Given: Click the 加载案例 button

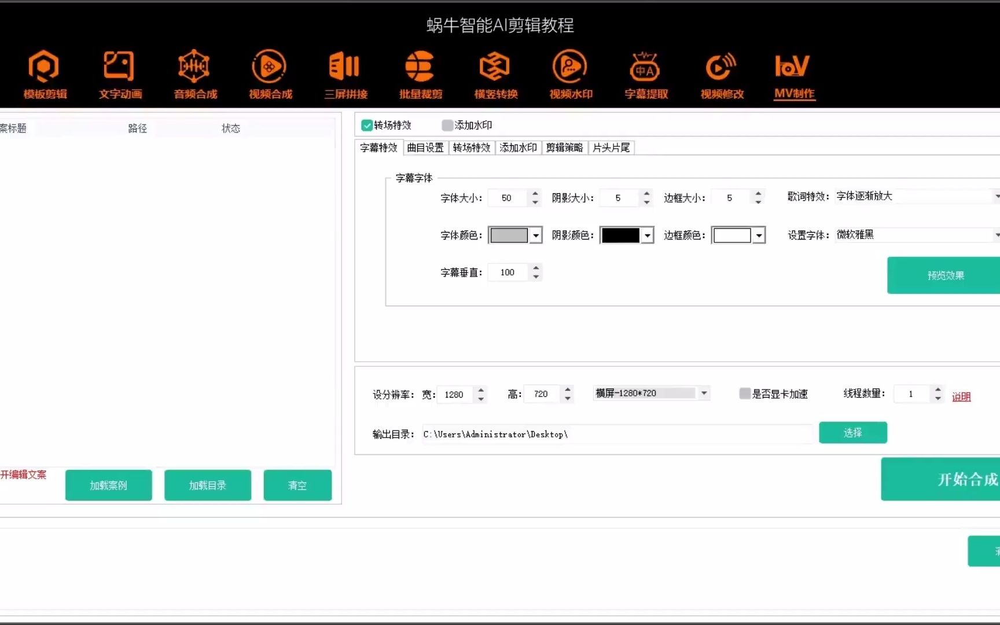Looking at the screenshot, I should (x=109, y=485).
